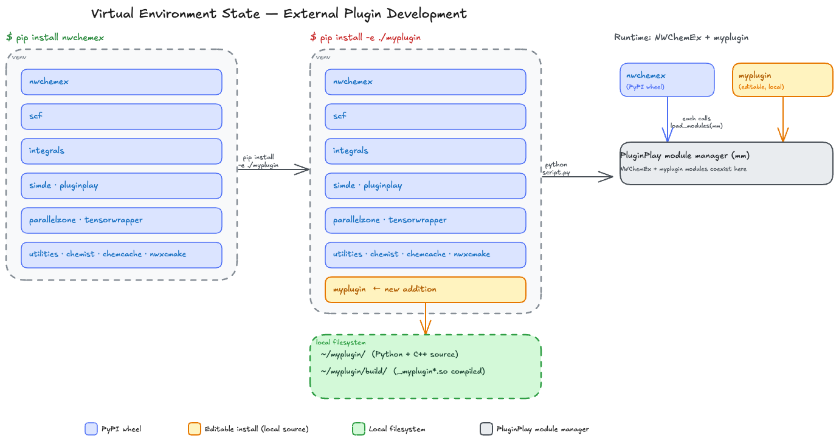
Task: Click 'python script.py' arrow label
Action: pyautogui.click(x=557, y=168)
